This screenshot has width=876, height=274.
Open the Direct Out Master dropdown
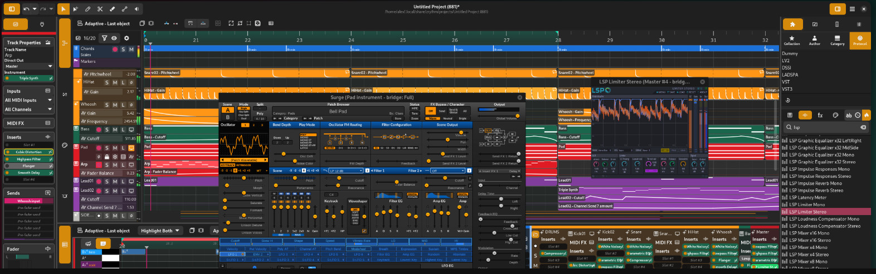28,66
